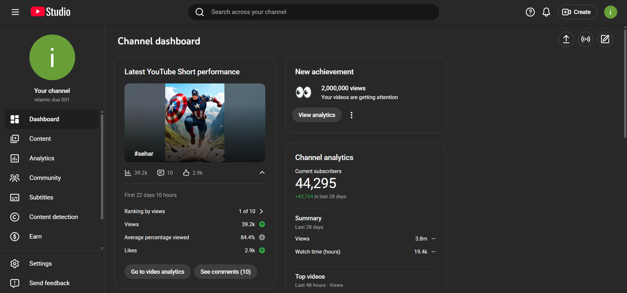Open Ranking by views arrow
The height and width of the screenshot is (293, 627).
pyautogui.click(x=261, y=211)
